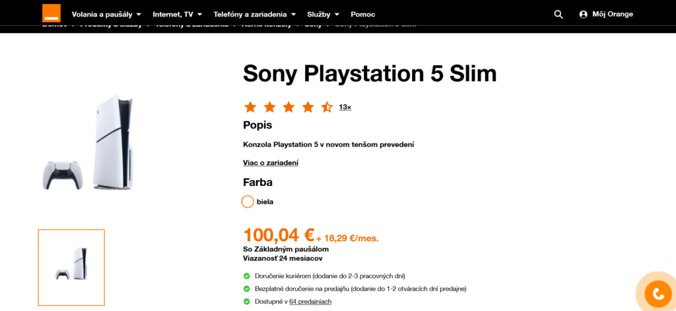Click the Orange logo in header
The image size is (676, 311).
tap(51, 13)
